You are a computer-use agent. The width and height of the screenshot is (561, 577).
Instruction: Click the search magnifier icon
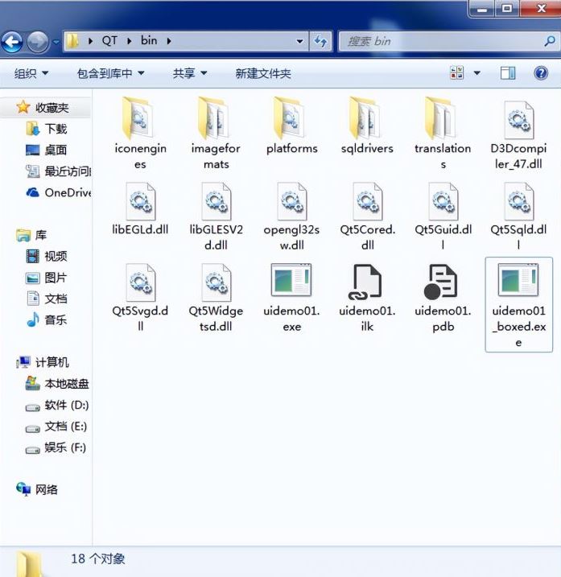coord(549,41)
